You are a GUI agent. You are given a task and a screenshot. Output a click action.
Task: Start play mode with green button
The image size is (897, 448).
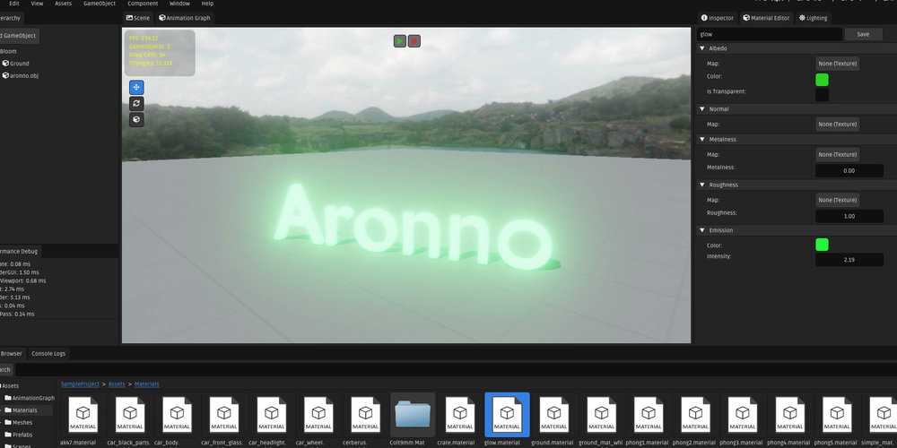click(400, 41)
